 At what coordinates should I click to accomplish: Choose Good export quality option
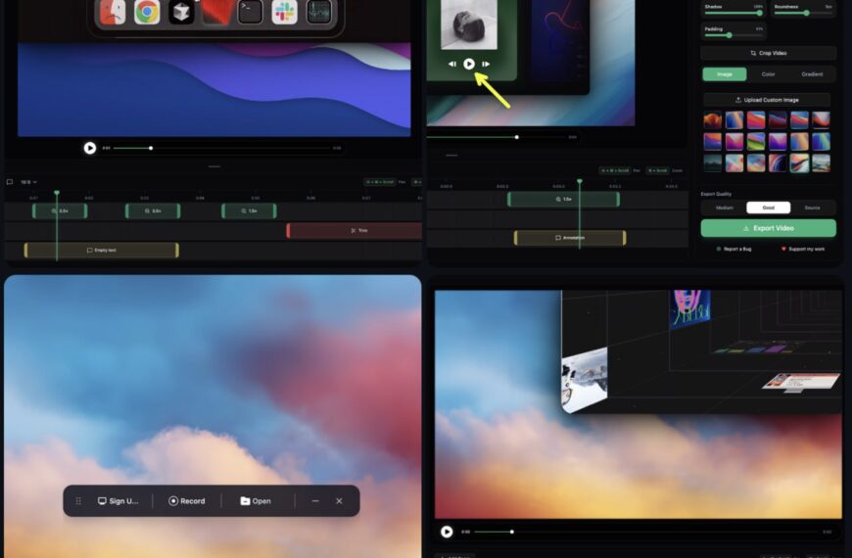coord(768,208)
